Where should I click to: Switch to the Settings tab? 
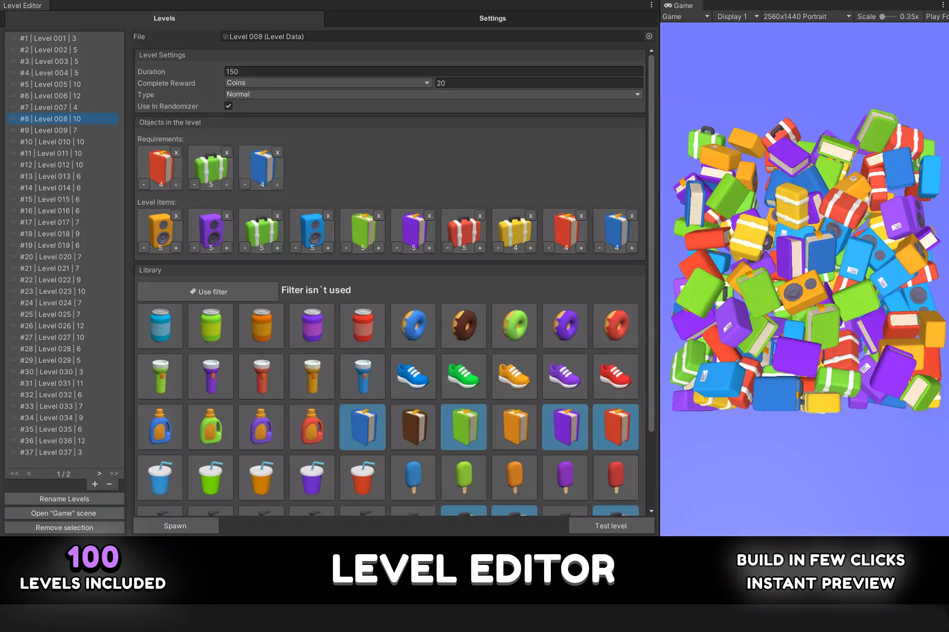(492, 18)
